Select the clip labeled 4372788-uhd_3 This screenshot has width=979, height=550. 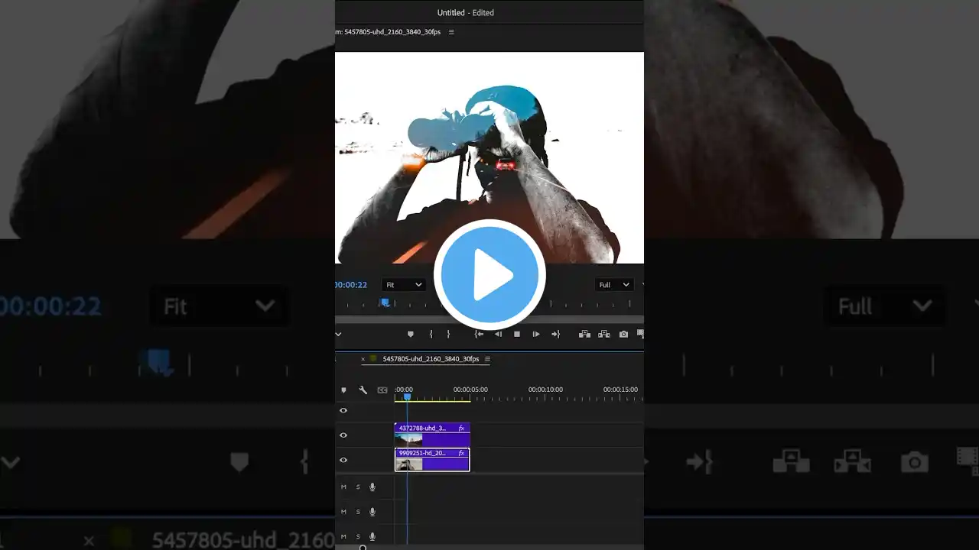(432, 435)
